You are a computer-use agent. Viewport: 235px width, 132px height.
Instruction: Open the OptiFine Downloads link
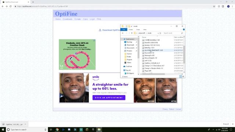[x=67, y=19]
